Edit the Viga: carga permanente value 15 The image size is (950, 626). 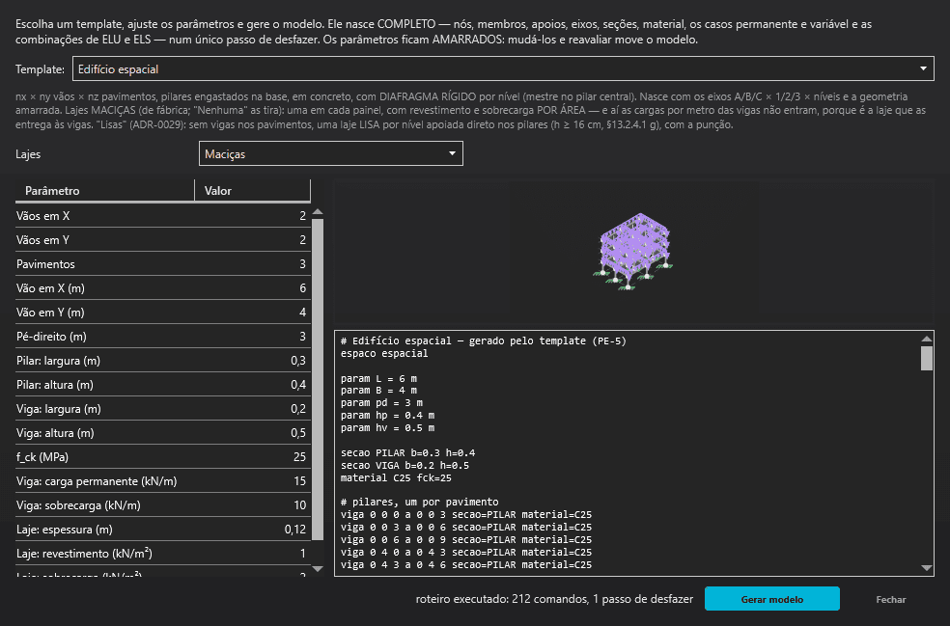[253, 481]
